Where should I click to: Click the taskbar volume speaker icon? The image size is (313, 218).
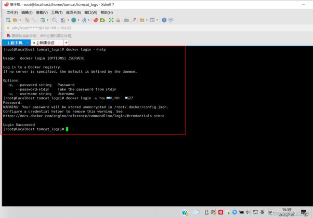click(248, 212)
